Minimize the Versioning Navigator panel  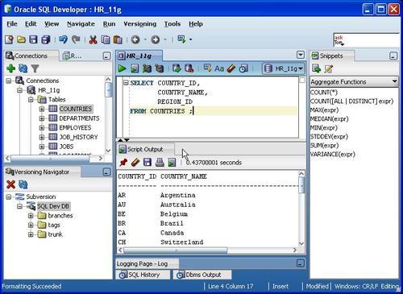(106, 172)
